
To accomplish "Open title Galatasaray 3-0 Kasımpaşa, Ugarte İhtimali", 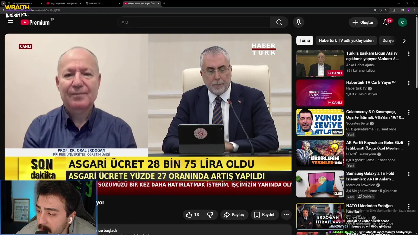I will tap(375, 115).
